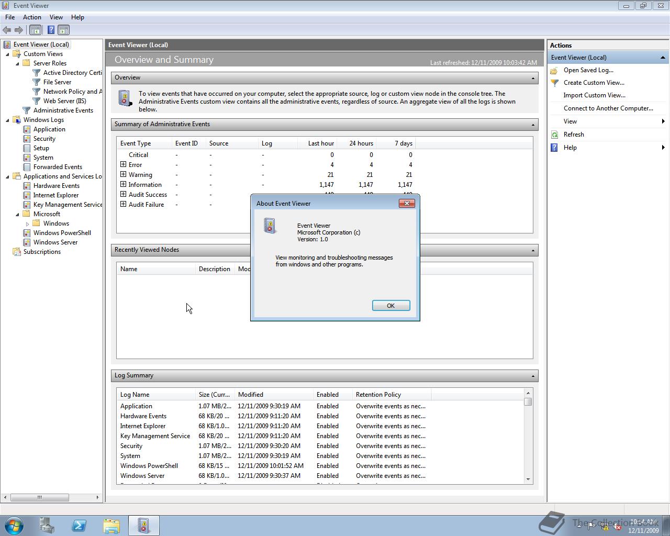Screen dimensions: 670x536
Task: Open the File menu
Action: point(10,17)
